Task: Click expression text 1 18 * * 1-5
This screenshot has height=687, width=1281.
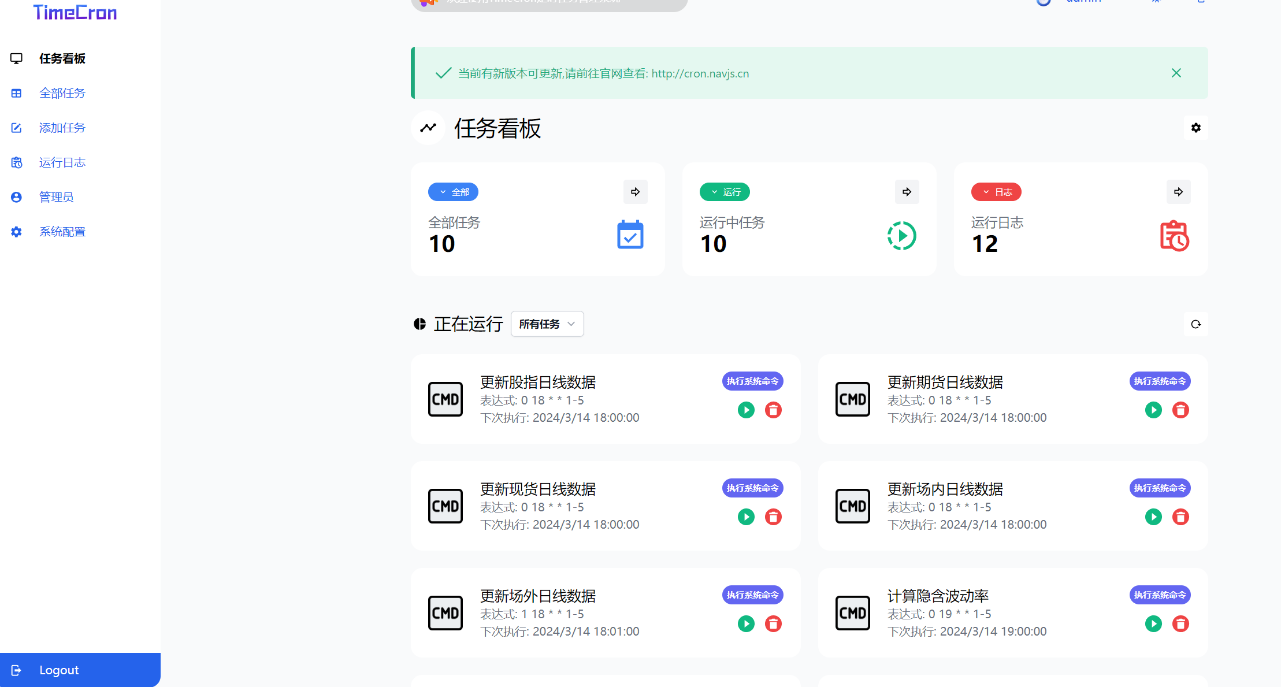Action: pyautogui.click(x=552, y=614)
